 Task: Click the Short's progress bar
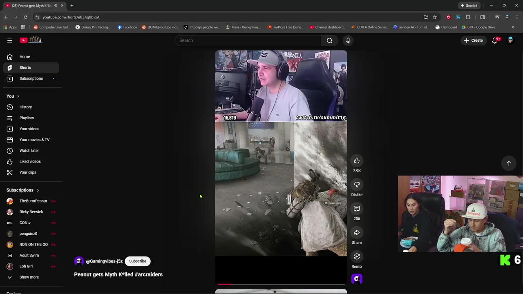coord(281,284)
